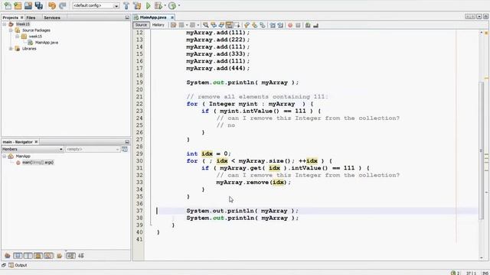The image size is (490, 275).
Task: Switch to the Projects tab
Action: click(x=11, y=18)
